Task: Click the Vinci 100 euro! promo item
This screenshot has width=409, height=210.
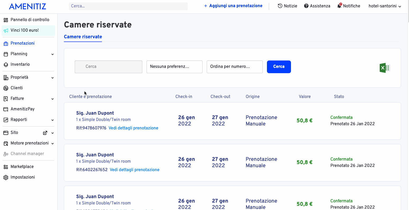Action: click(28, 30)
